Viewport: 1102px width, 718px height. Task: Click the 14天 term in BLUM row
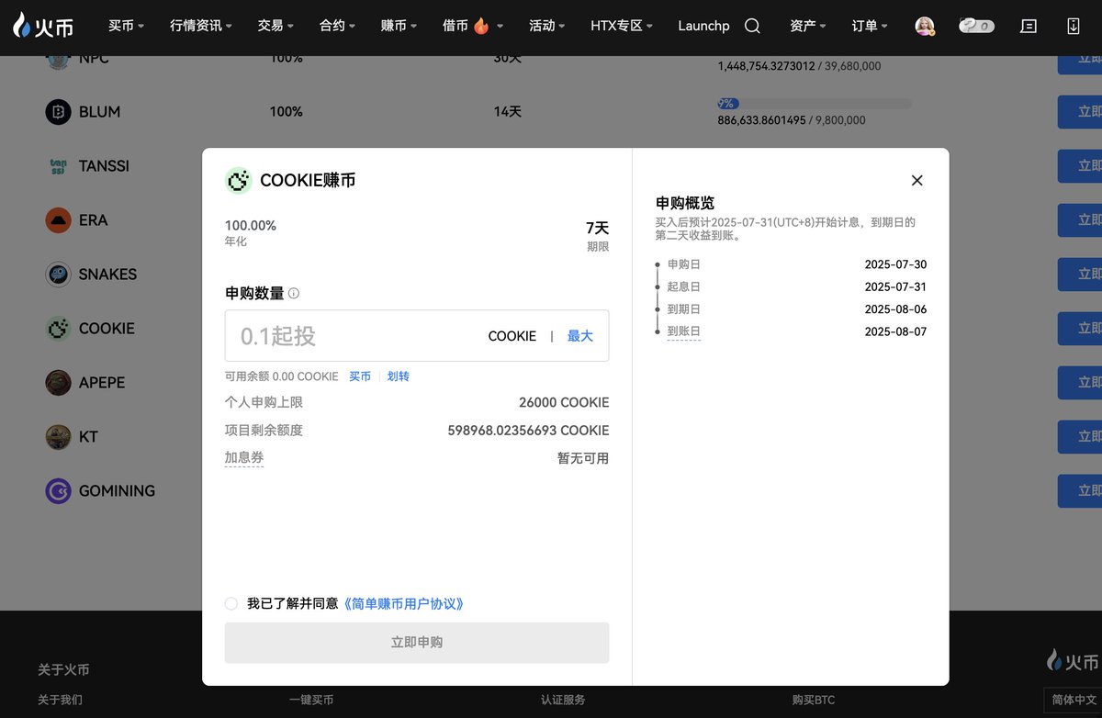(508, 112)
